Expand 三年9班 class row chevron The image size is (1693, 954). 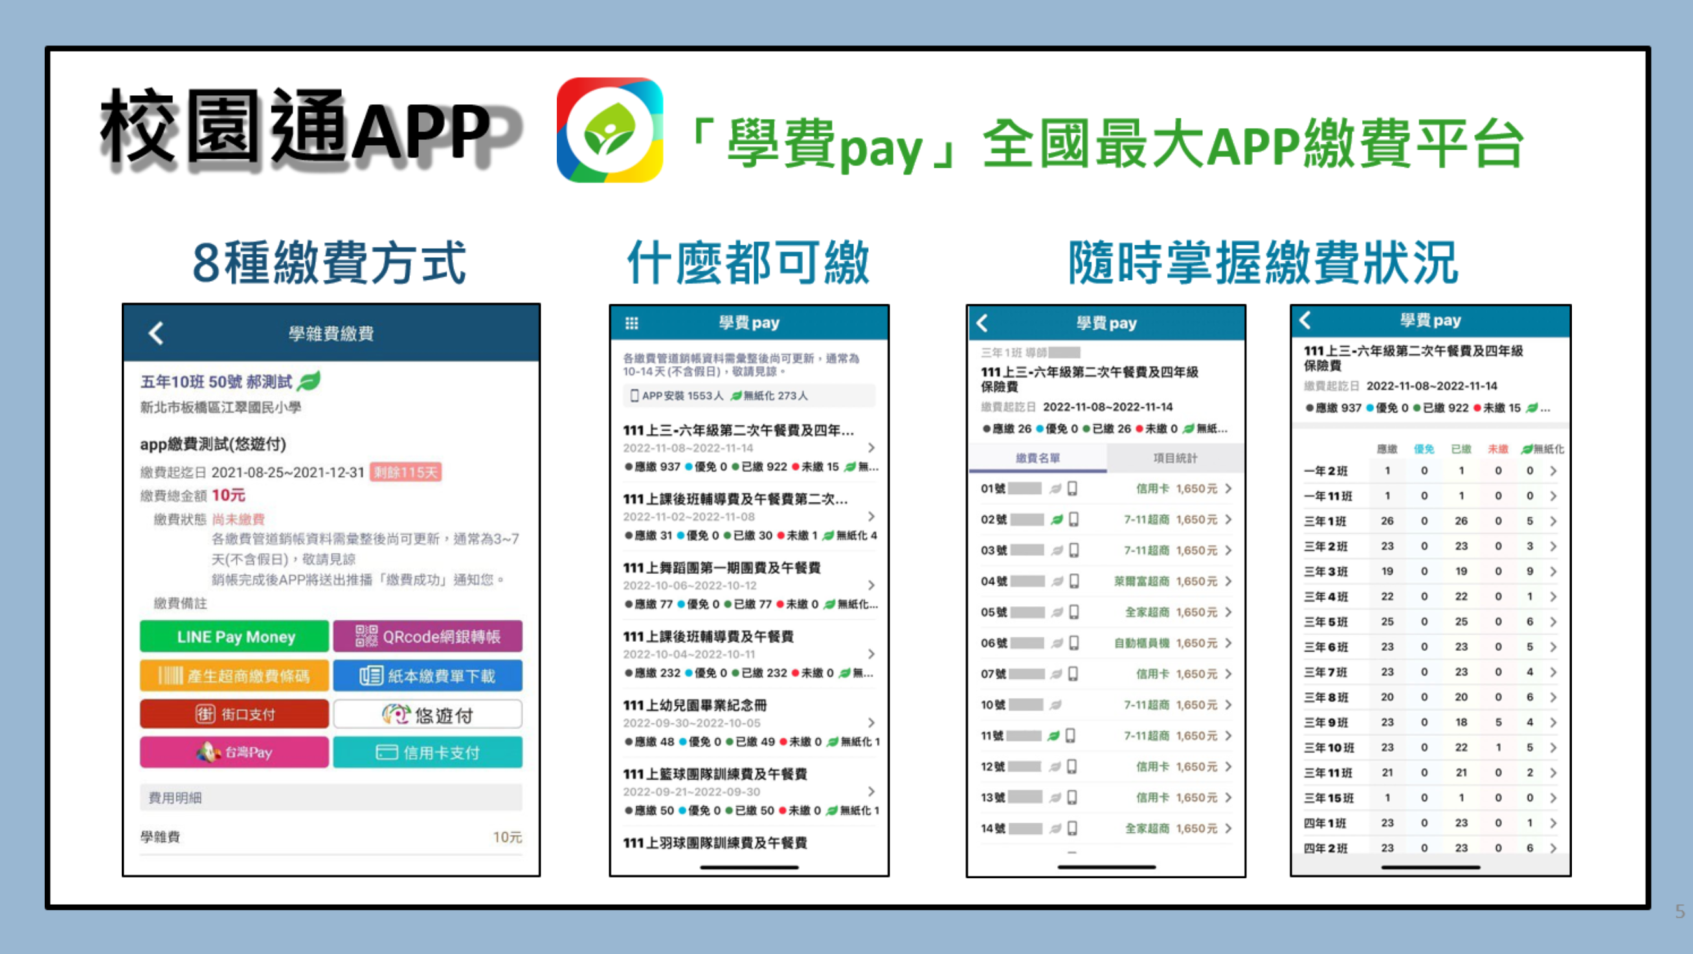click(x=1554, y=723)
